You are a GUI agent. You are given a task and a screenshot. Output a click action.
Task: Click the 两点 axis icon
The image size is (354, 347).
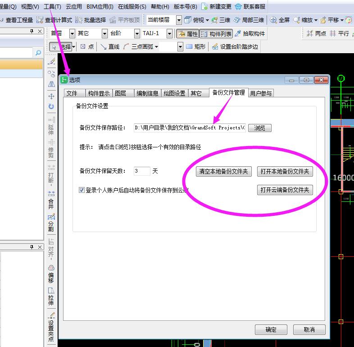(x=309, y=34)
